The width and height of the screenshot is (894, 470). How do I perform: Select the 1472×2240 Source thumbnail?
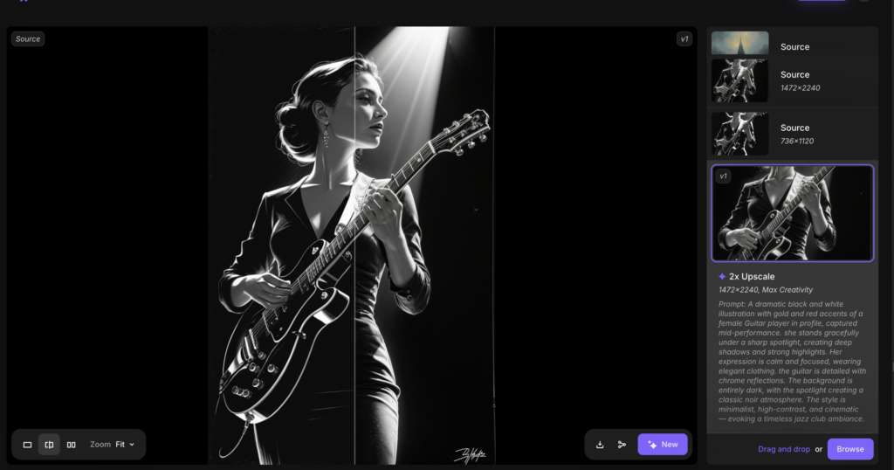739,80
